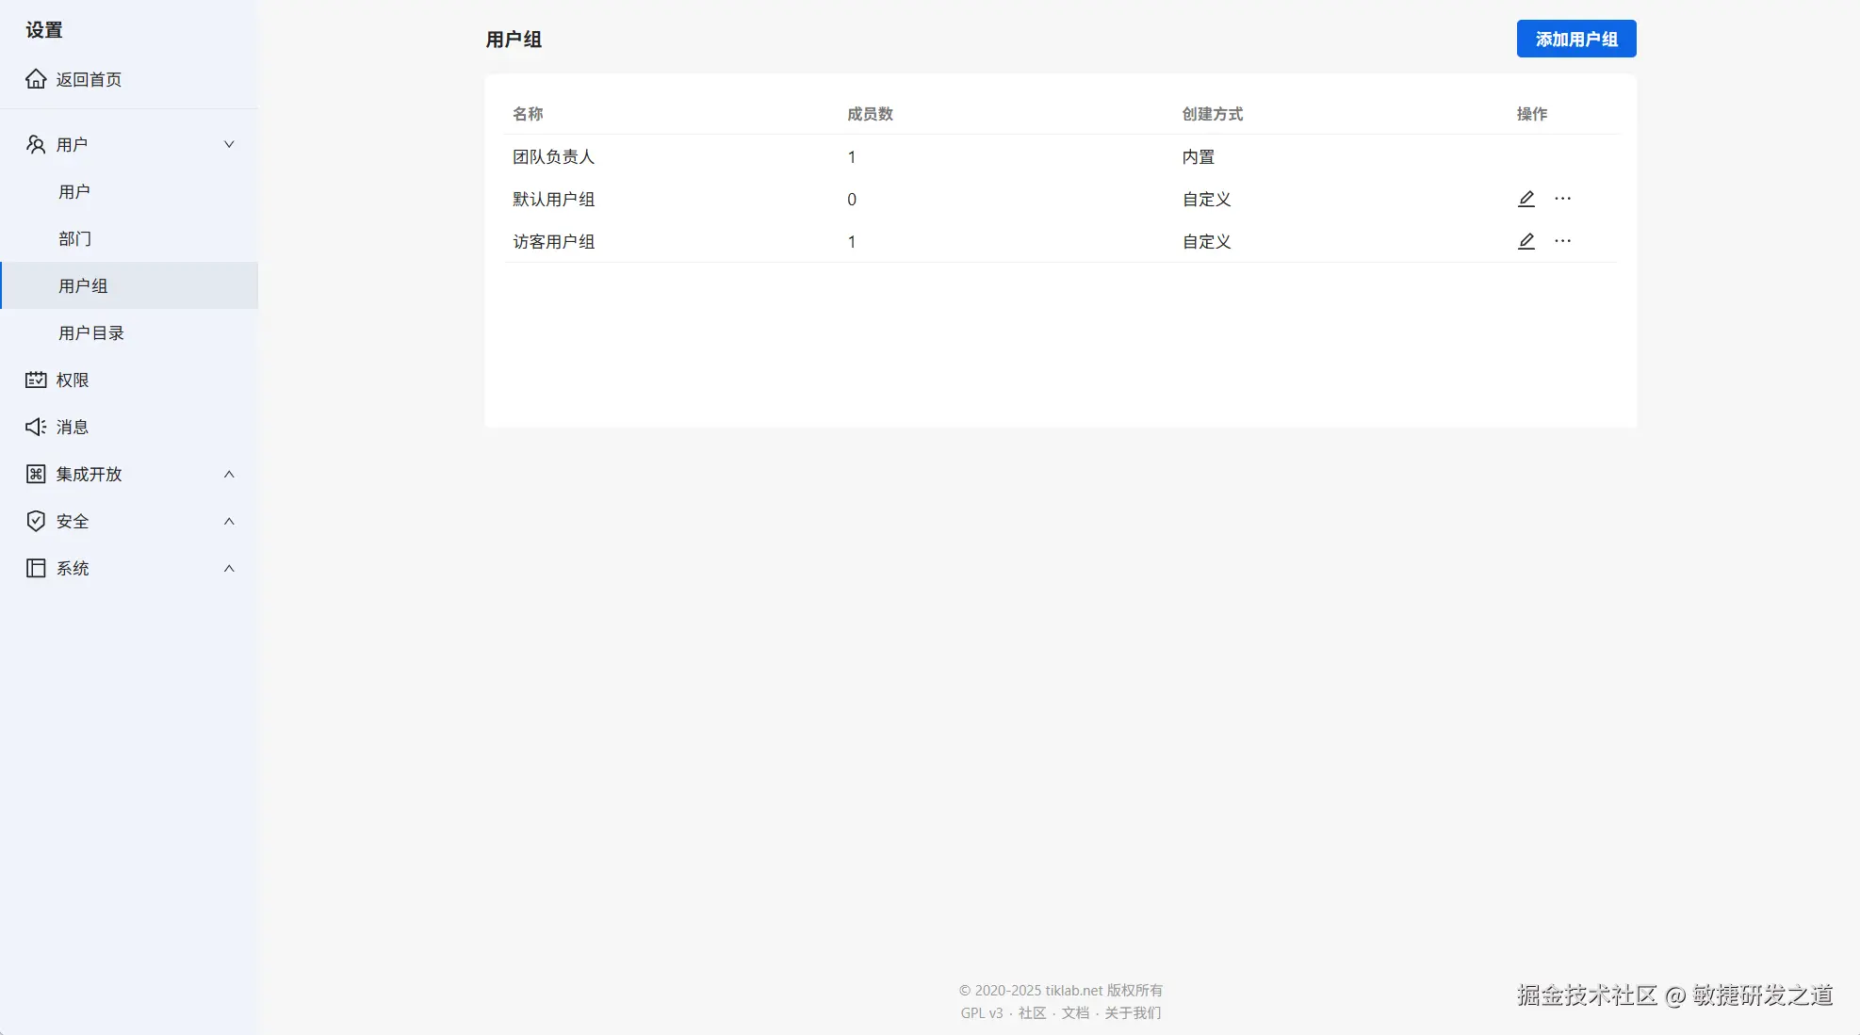Select 部门 in the sidebar menu
This screenshot has height=1035, width=1860.
75,238
